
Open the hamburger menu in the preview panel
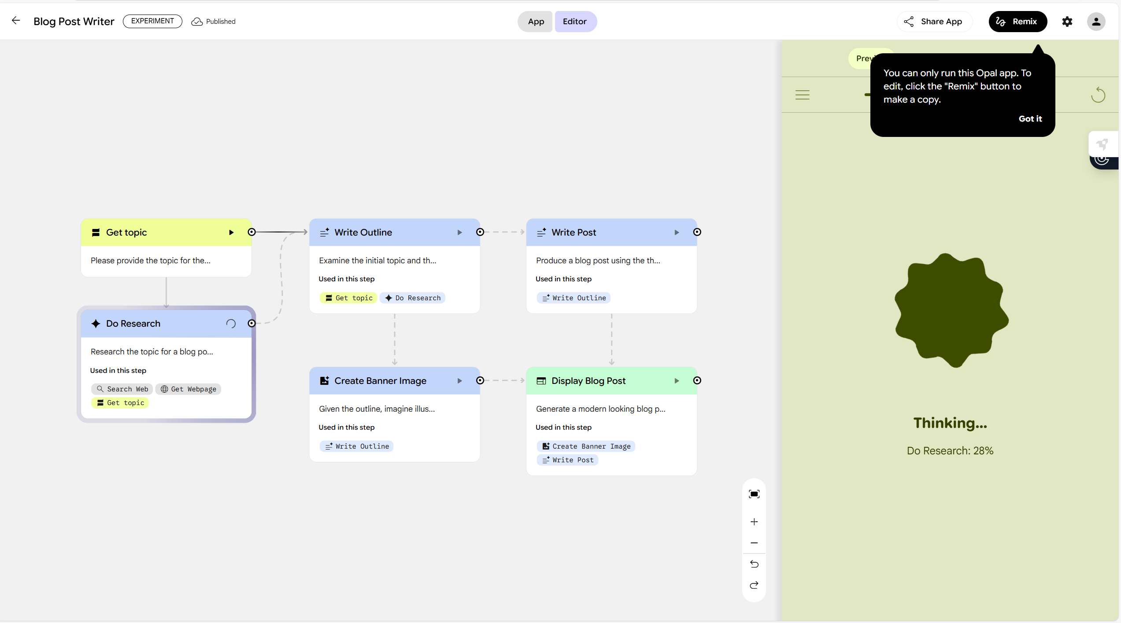click(x=802, y=95)
